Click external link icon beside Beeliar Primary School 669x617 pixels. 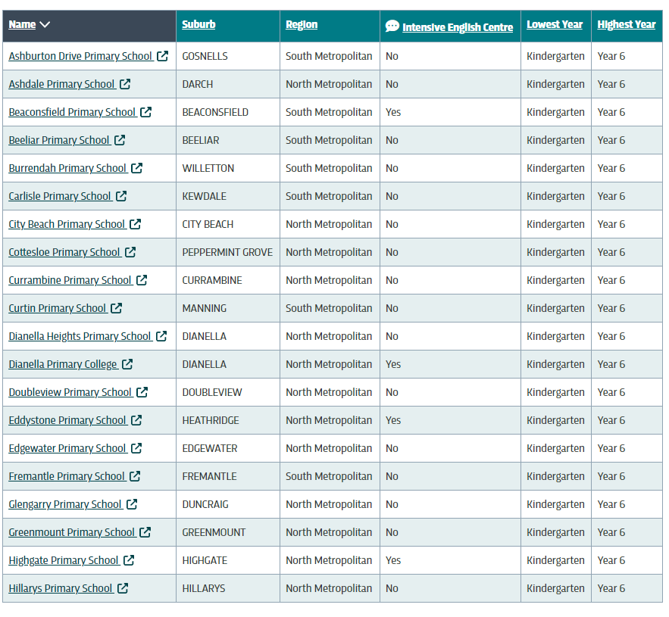120,140
